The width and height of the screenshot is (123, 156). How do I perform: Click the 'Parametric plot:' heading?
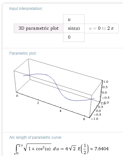(x=23, y=53)
